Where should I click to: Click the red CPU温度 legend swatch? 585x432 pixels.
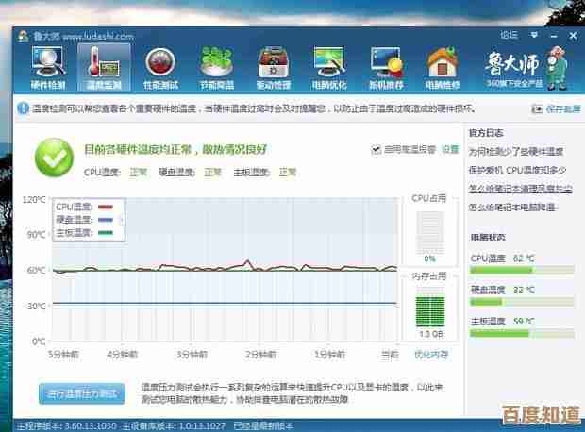click(106, 207)
